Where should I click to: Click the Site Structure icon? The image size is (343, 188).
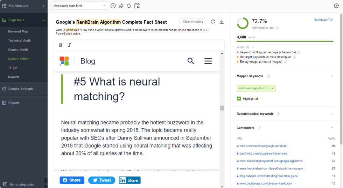[4, 6]
